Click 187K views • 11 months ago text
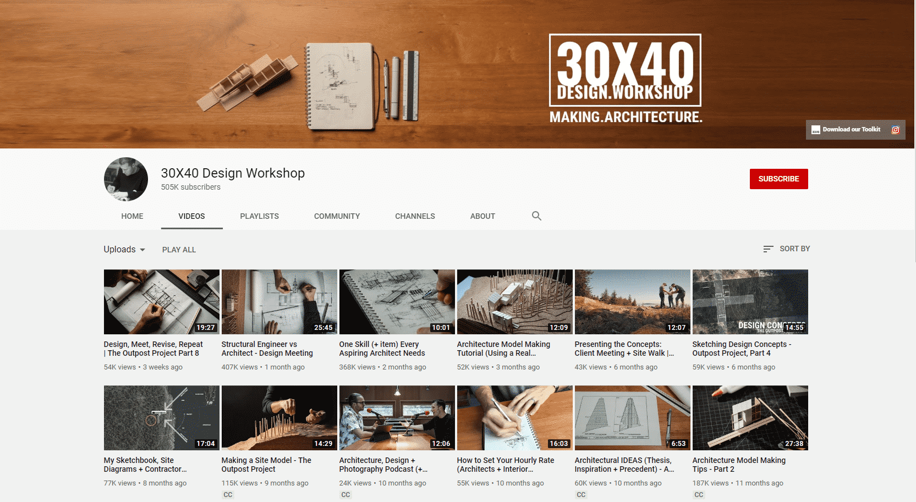Image resolution: width=916 pixels, height=502 pixels. 738,483
